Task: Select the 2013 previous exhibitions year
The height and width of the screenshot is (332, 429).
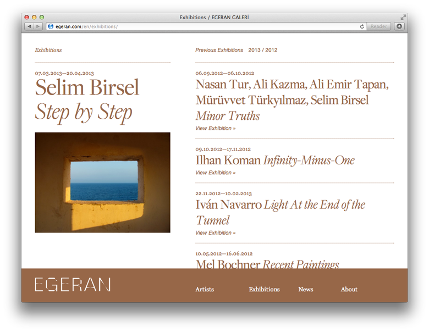Action: pos(254,50)
